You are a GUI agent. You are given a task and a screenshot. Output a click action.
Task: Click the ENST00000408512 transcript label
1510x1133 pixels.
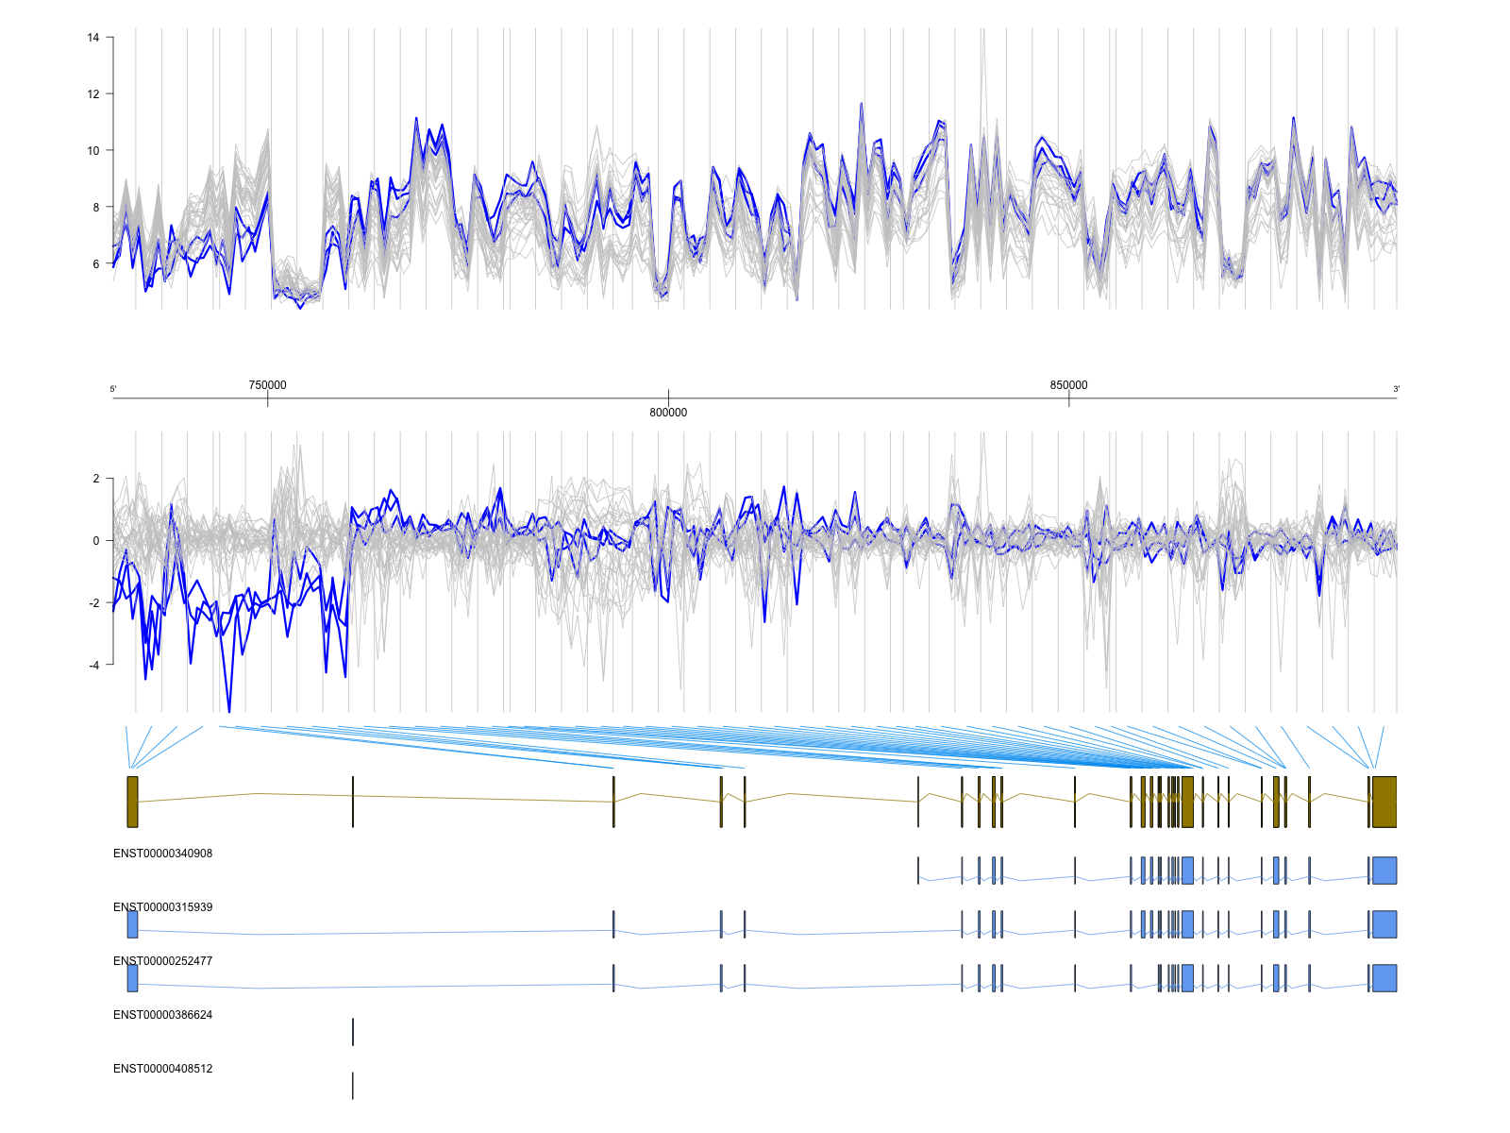pos(162,1069)
